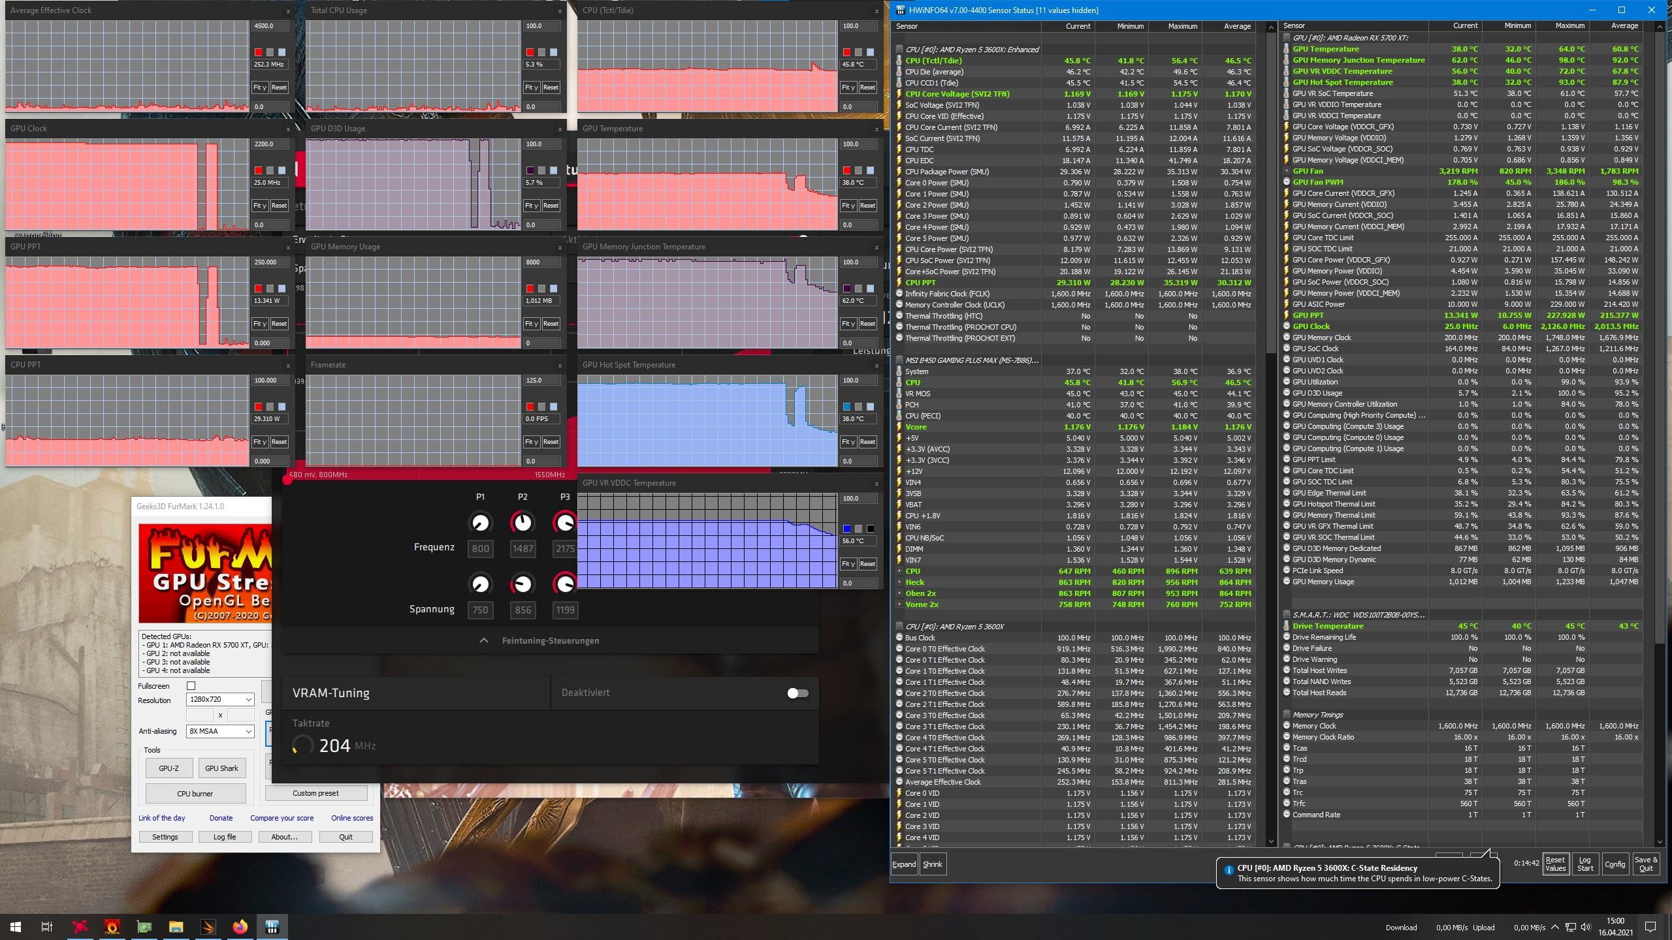Select the MSI B450 GAMING PLUS MAX sensor group
This screenshot has height=940, width=1672.
coord(971,360)
